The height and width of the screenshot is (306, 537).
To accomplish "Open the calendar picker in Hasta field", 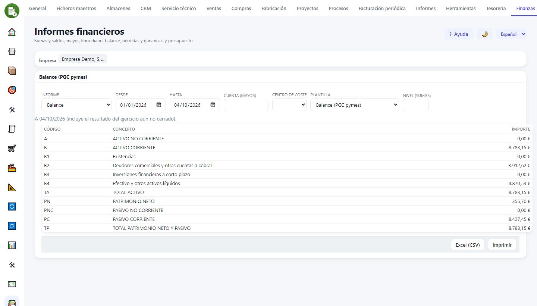I will point(213,105).
